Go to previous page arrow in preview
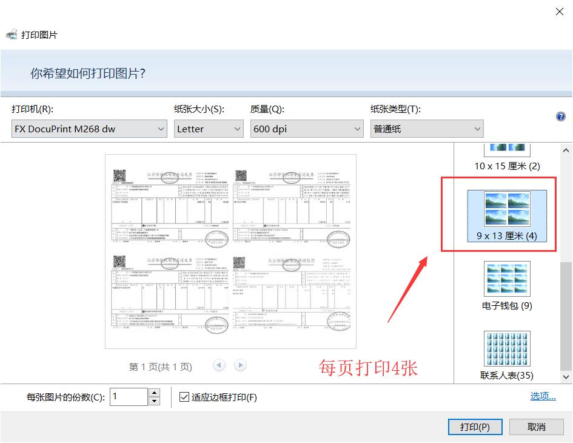This screenshot has height=443, width=573. (219, 365)
